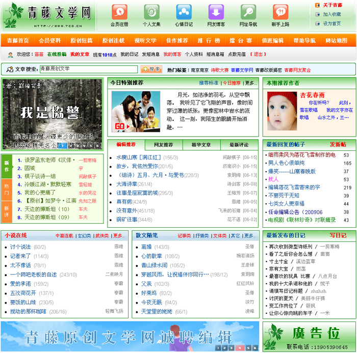The image size is (357, 353).
Task: Open 网站地图 in the navigation bar
Action: (x=336, y=40)
